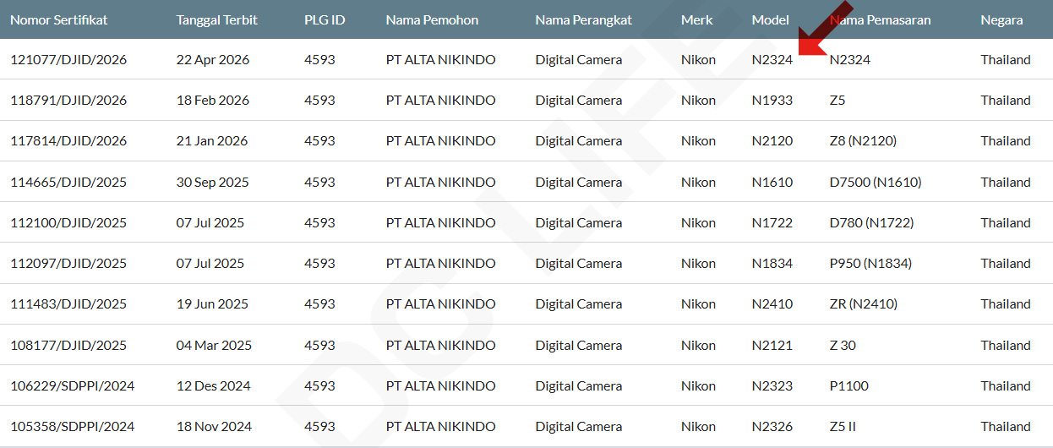The height and width of the screenshot is (448, 1053).
Task: Click the Nama Pemohon column header
Action: pyautogui.click(x=432, y=19)
